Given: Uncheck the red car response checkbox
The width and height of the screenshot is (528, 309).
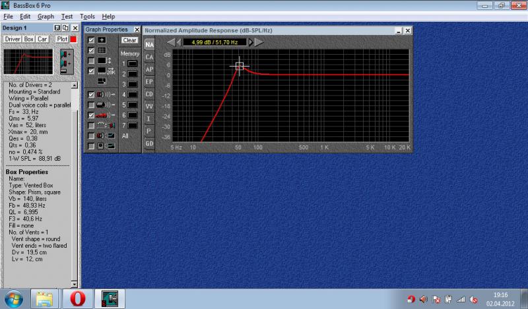Looking at the screenshot, I should pyautogui.click(x=91, y=115).
